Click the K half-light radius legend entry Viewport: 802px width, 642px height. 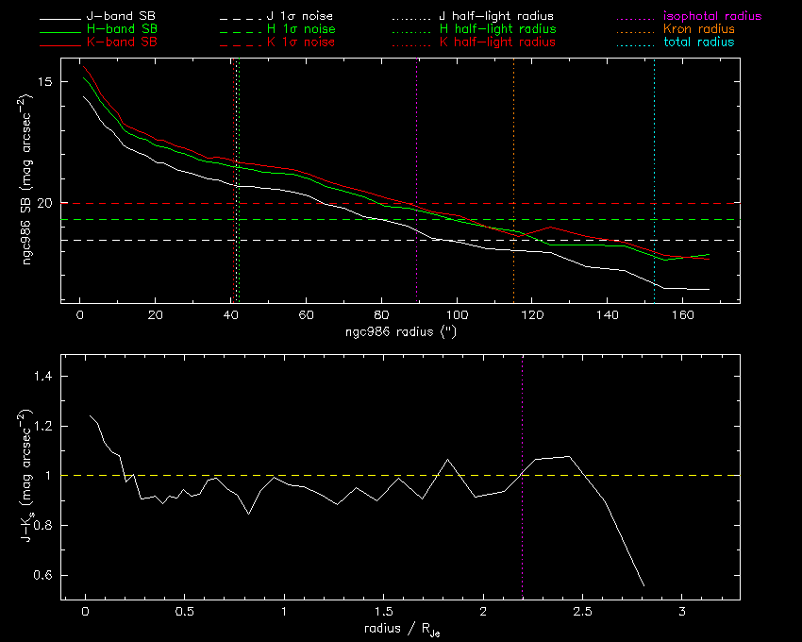point(496,42)
